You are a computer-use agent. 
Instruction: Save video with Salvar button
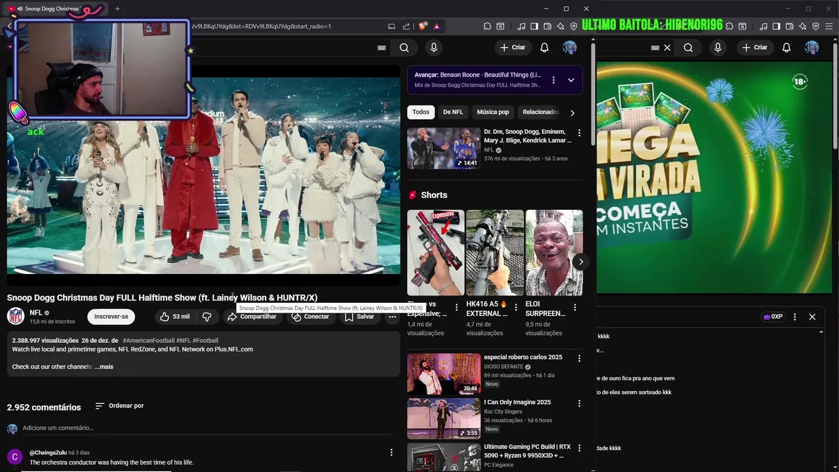pos(359,317)
